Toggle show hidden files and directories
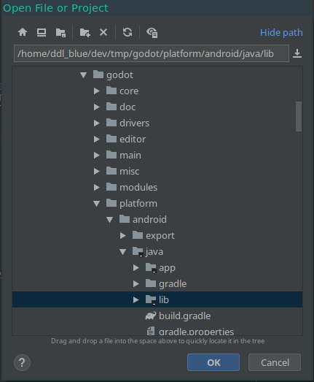The height and width of the screenshot is (382, 314). click(152, 33)
